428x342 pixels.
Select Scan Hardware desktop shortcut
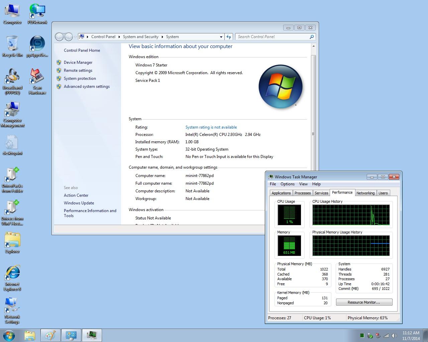[37, 81]
